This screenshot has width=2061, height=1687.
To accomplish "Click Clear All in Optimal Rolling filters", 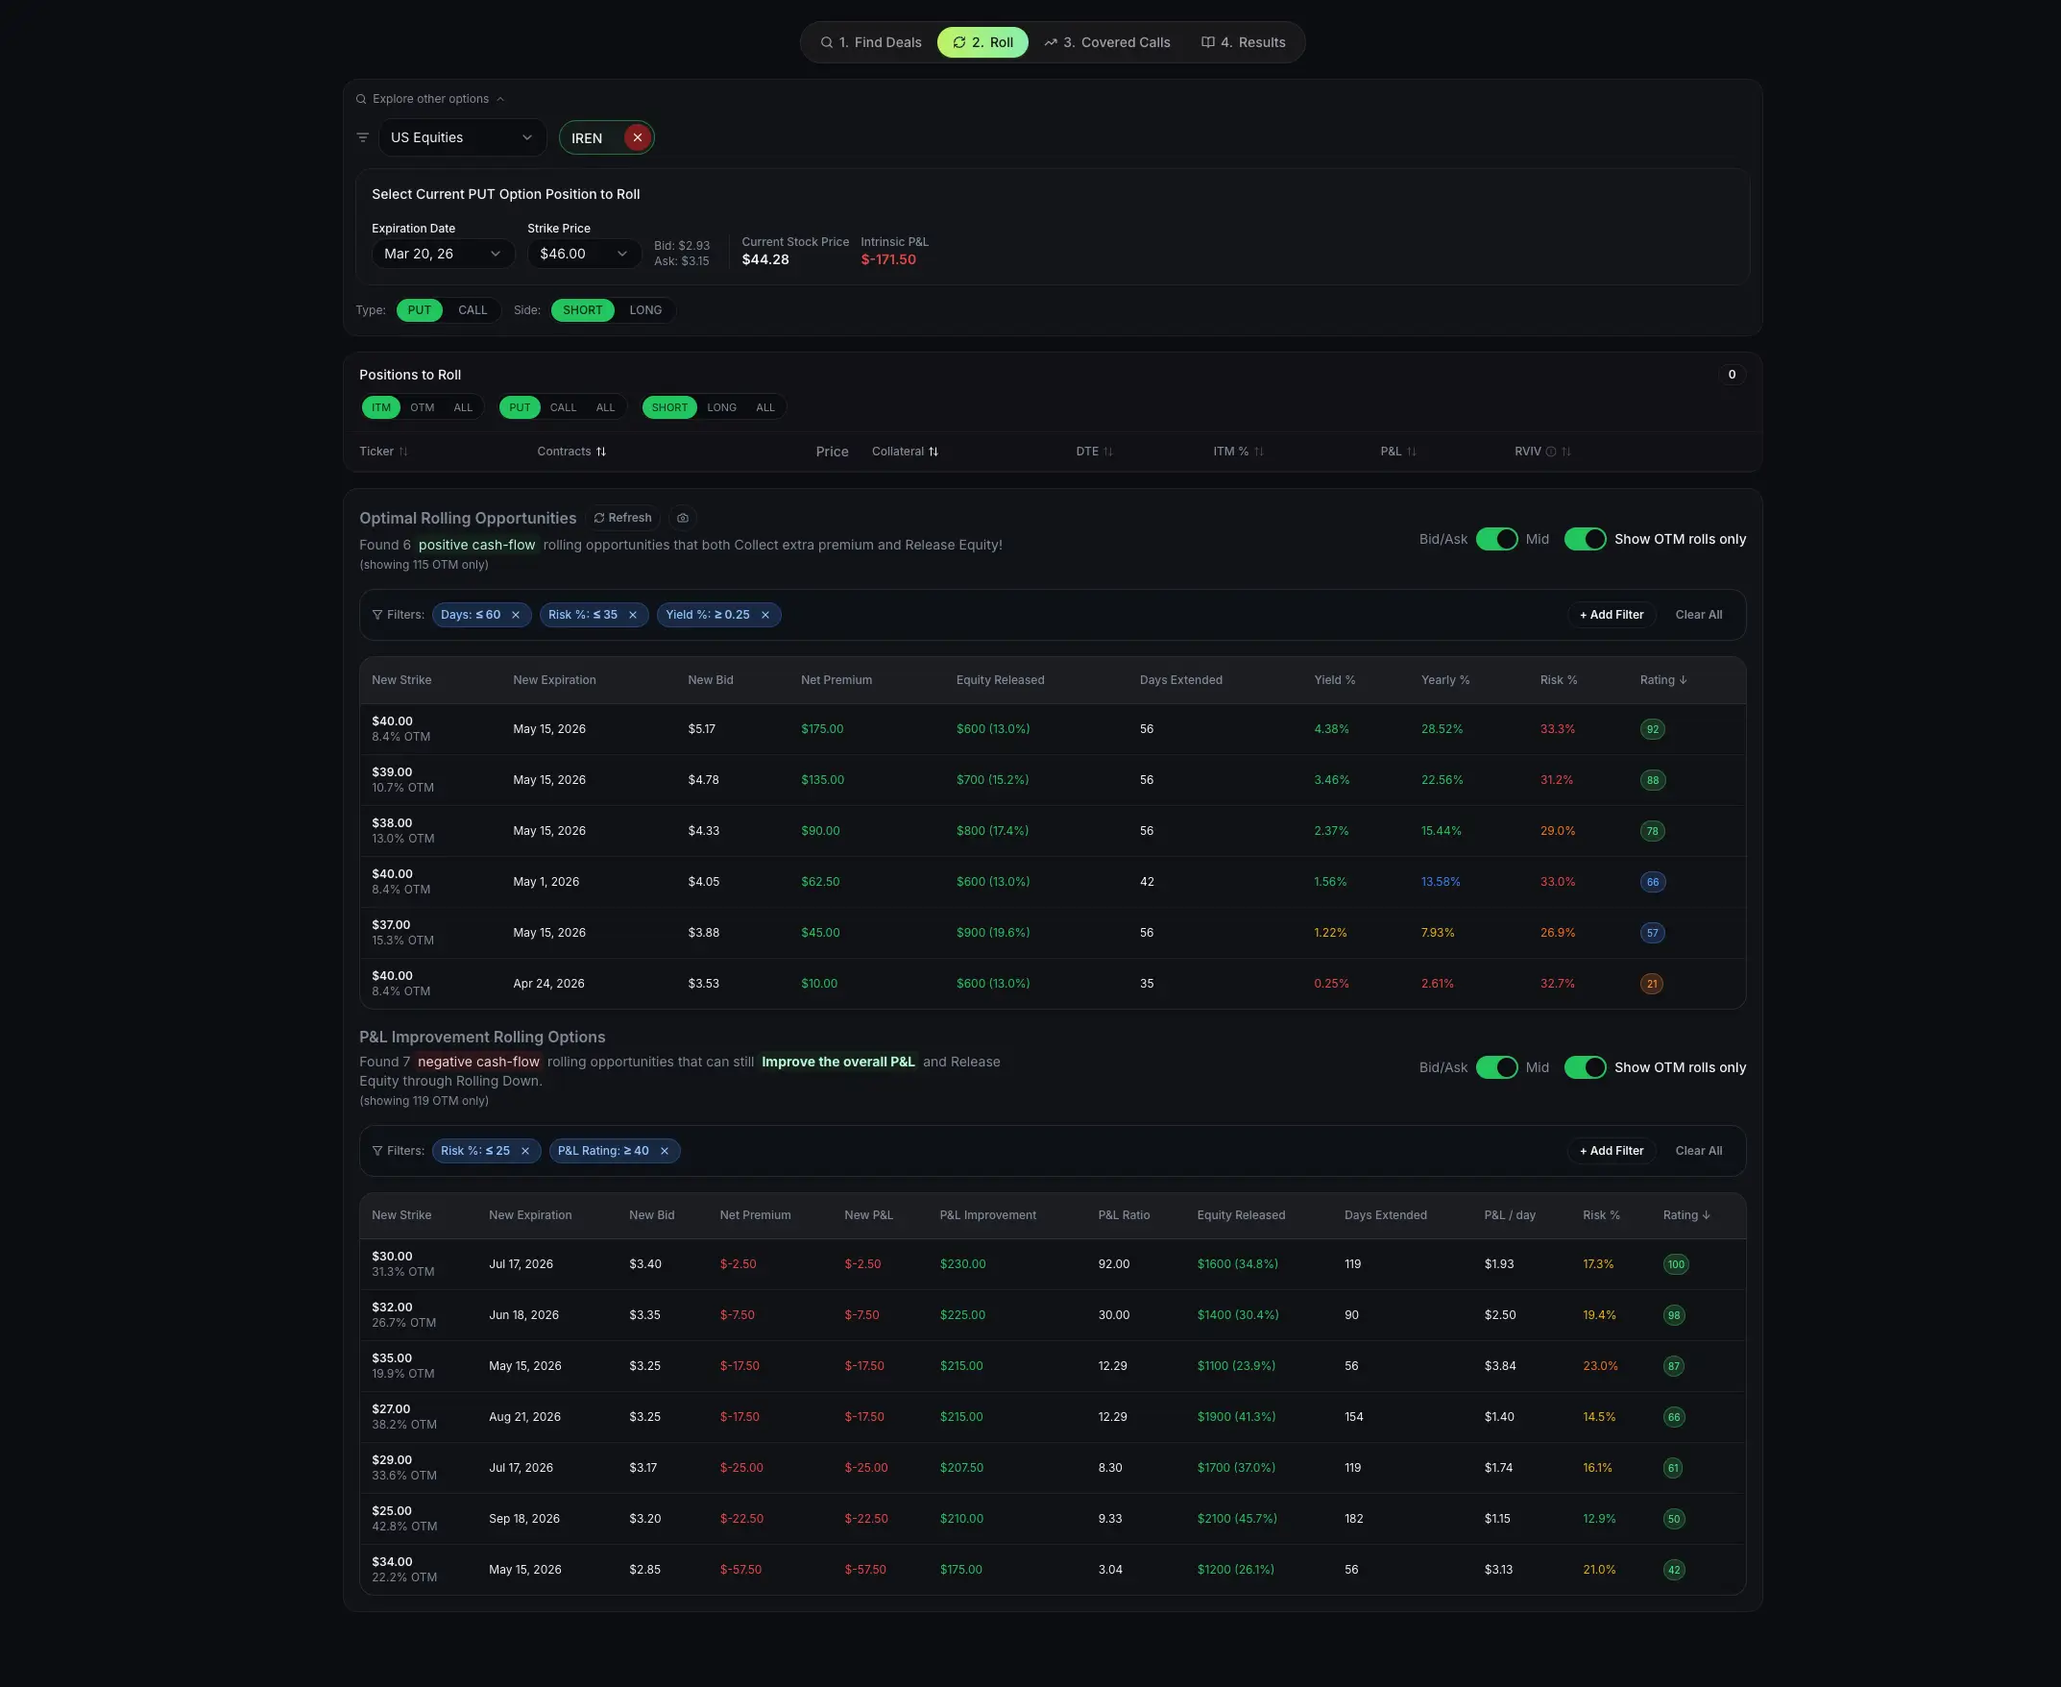I will [x=1698, y=615].
